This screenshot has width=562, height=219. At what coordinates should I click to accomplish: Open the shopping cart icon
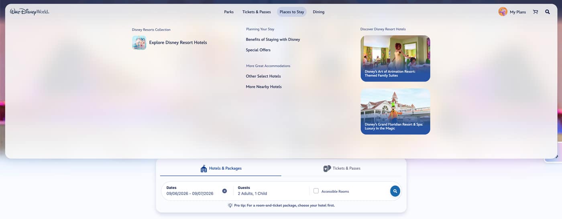[x=535, y=12]
